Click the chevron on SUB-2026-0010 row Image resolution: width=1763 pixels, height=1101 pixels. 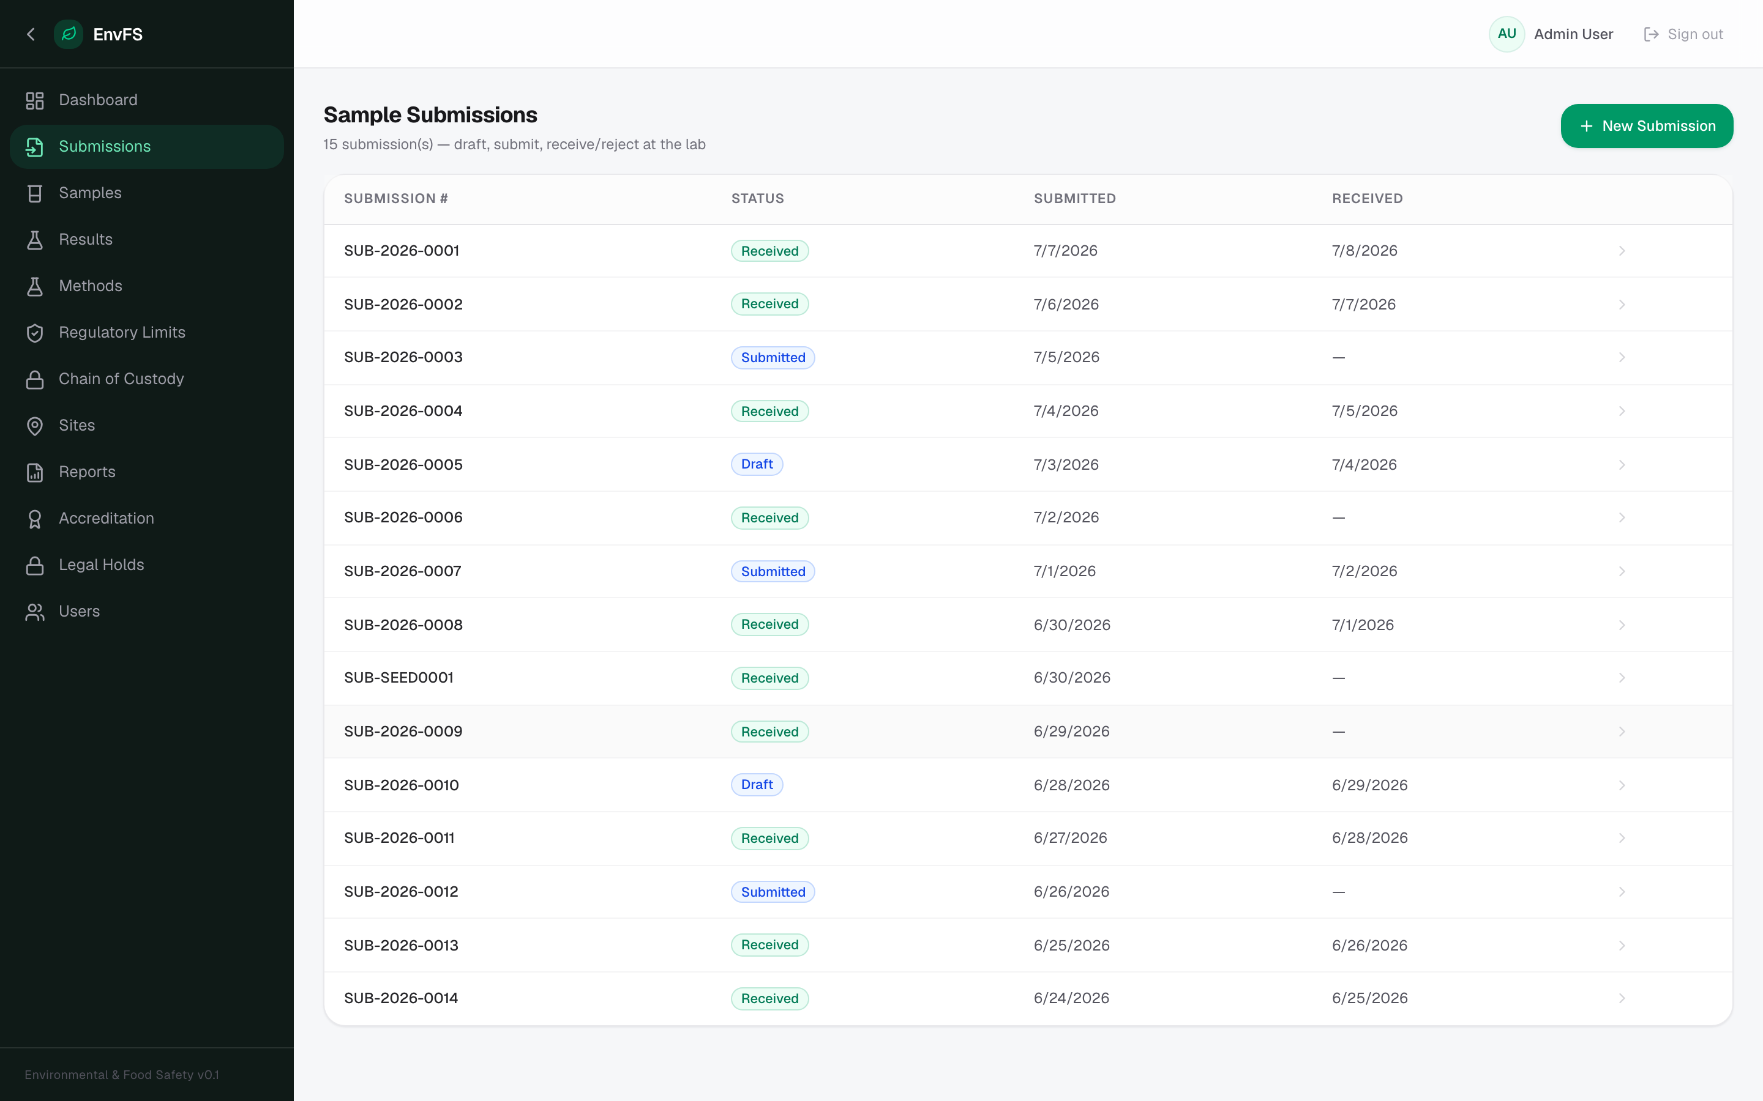pyautogui.click(x=1622, y=785)
